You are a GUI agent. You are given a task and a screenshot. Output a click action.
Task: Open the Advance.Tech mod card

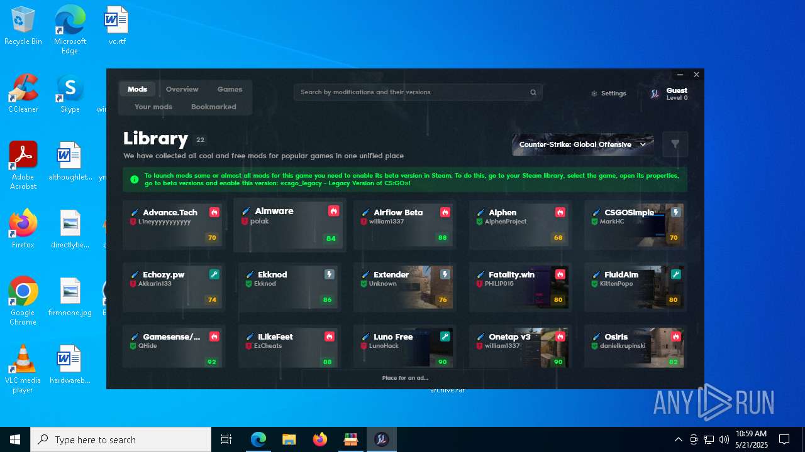tap(174, 225)
